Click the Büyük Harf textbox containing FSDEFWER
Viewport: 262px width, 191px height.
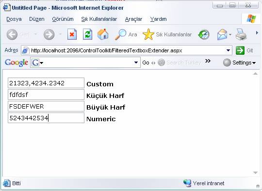click(46, 106)
